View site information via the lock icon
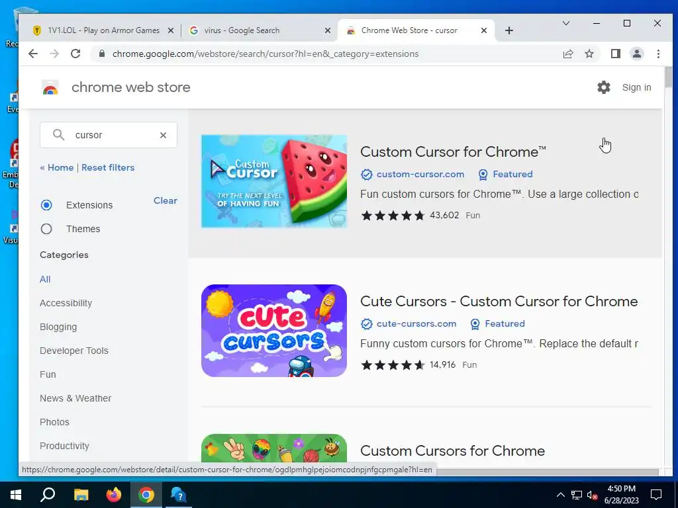Viewport: 678px width, 508px height. tap(102, 54)
